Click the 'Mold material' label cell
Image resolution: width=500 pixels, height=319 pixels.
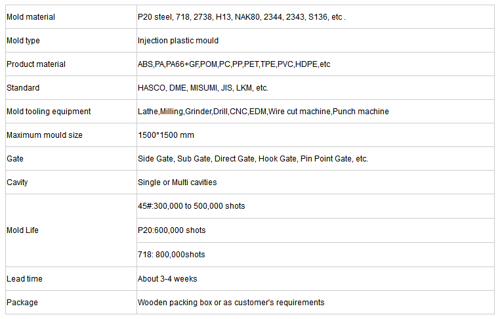(x=71, y=17)
